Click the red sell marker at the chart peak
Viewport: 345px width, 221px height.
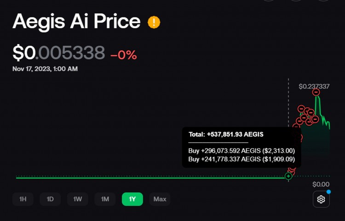click(x=316, y=92)
